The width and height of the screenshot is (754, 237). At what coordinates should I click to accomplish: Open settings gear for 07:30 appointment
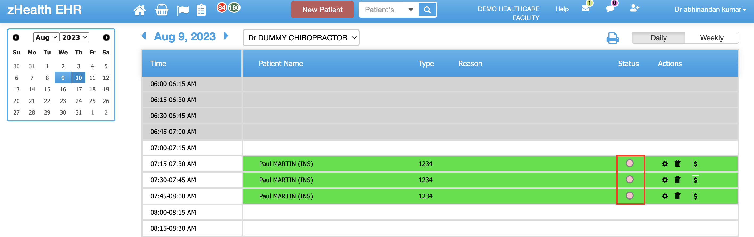[665, 180]
